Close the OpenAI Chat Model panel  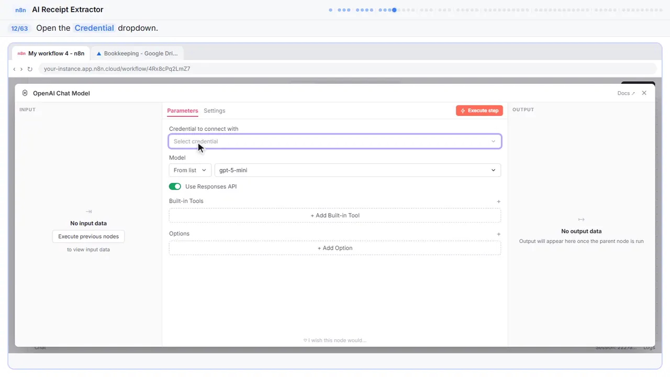pyautogui.click(x=644, y=93)
